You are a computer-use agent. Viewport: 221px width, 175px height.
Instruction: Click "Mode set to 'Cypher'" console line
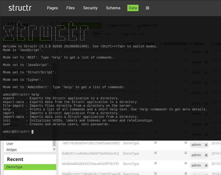point(23,80)
